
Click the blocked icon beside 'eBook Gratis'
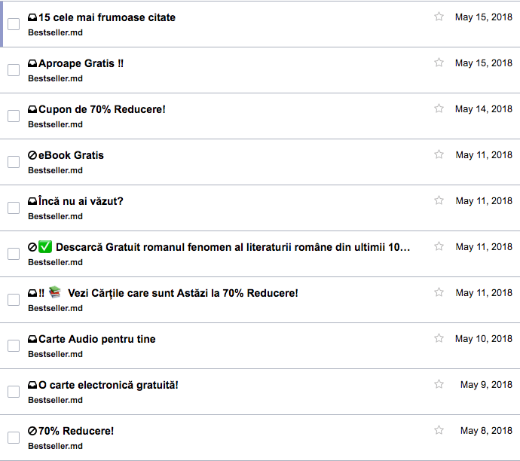tap(32, 155)
